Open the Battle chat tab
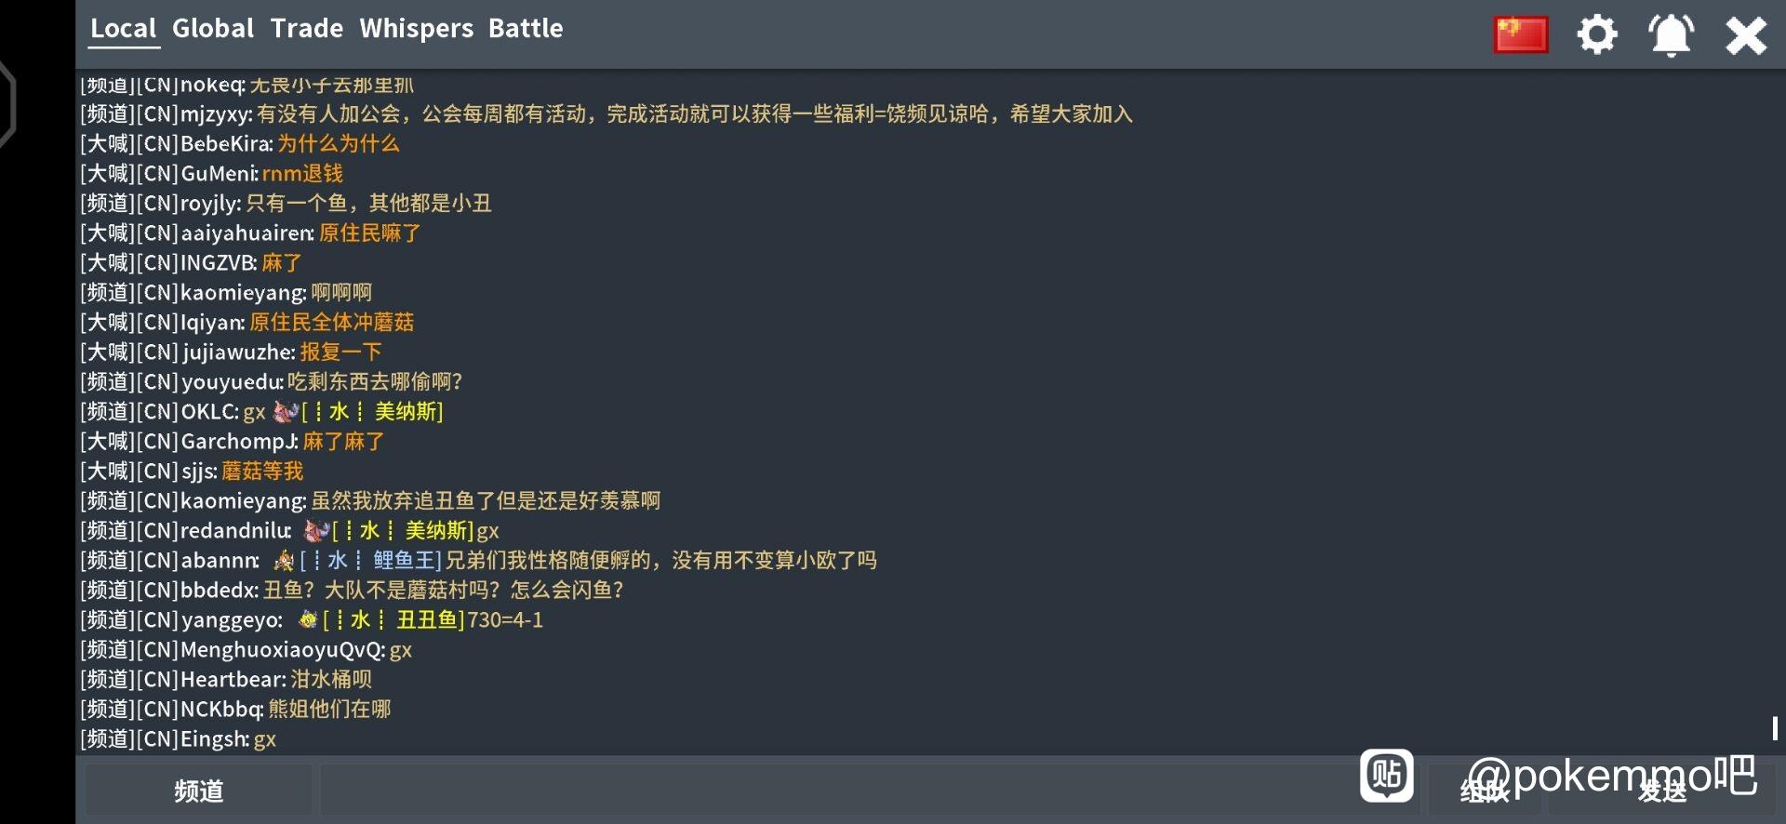1786x824 pixels. 526,29
